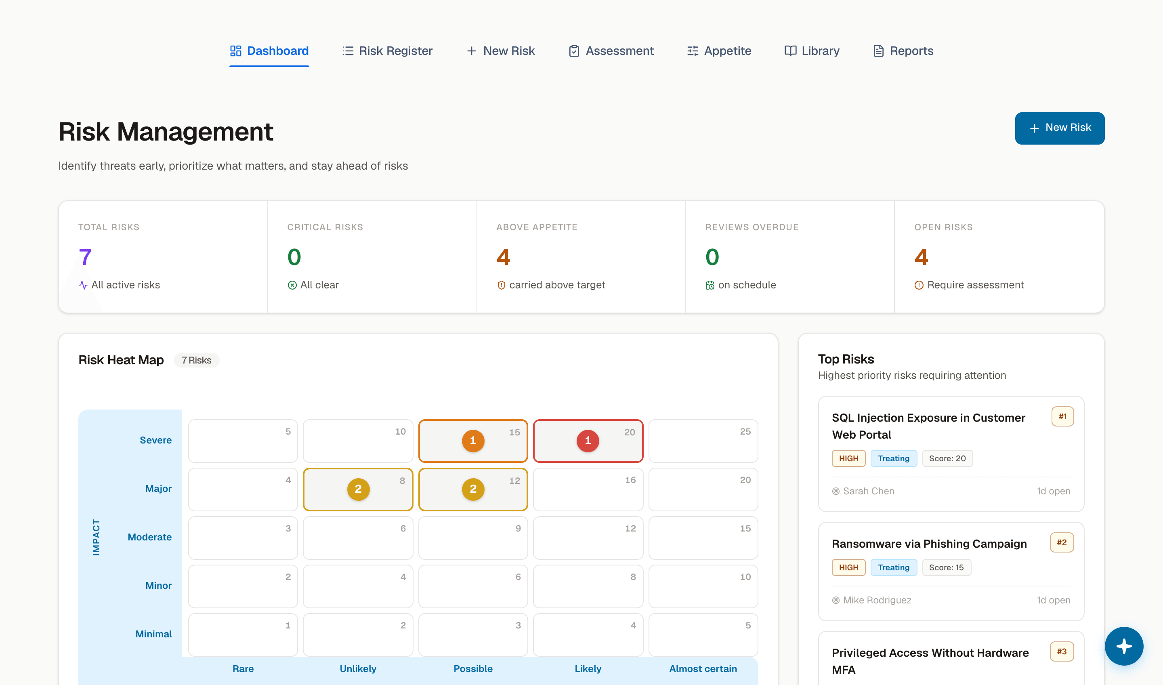Click the circle-x icon beside All clear
The image size is (1163, 685).
click(292, 285)
